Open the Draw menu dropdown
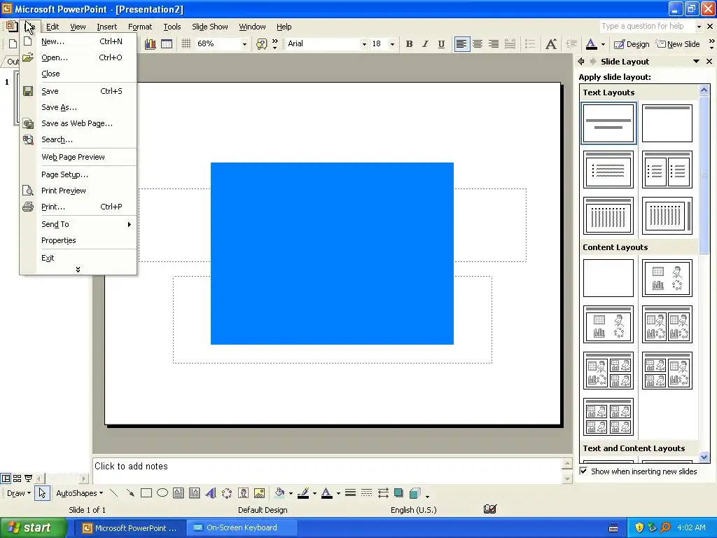This screenshot has width=717, height=538. click(x=19, y=493)
